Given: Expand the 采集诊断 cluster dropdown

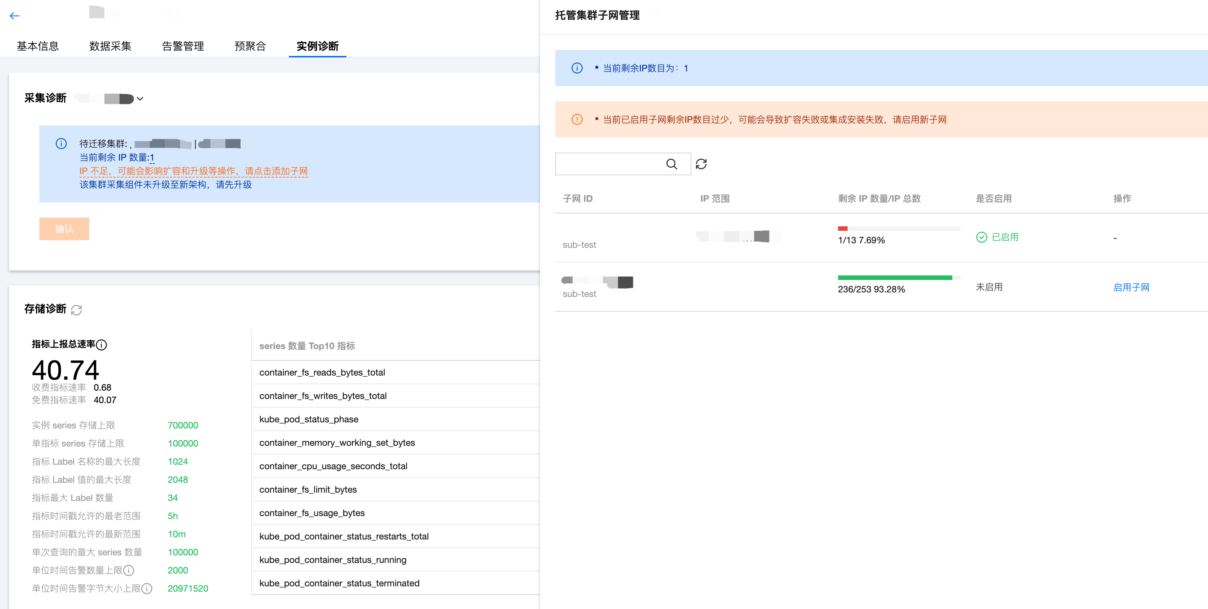Looking at the screenshot, I should click(140, 98).
